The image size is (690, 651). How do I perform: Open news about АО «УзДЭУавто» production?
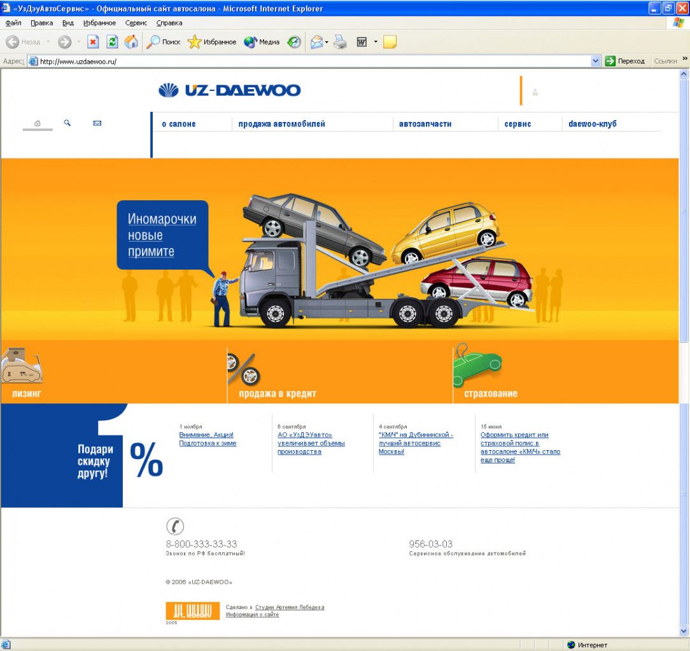pyautogui.click(x=311, y=443)
